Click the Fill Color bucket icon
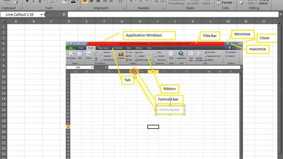Viewport: 283px width, 159px height. pos(64,1)
